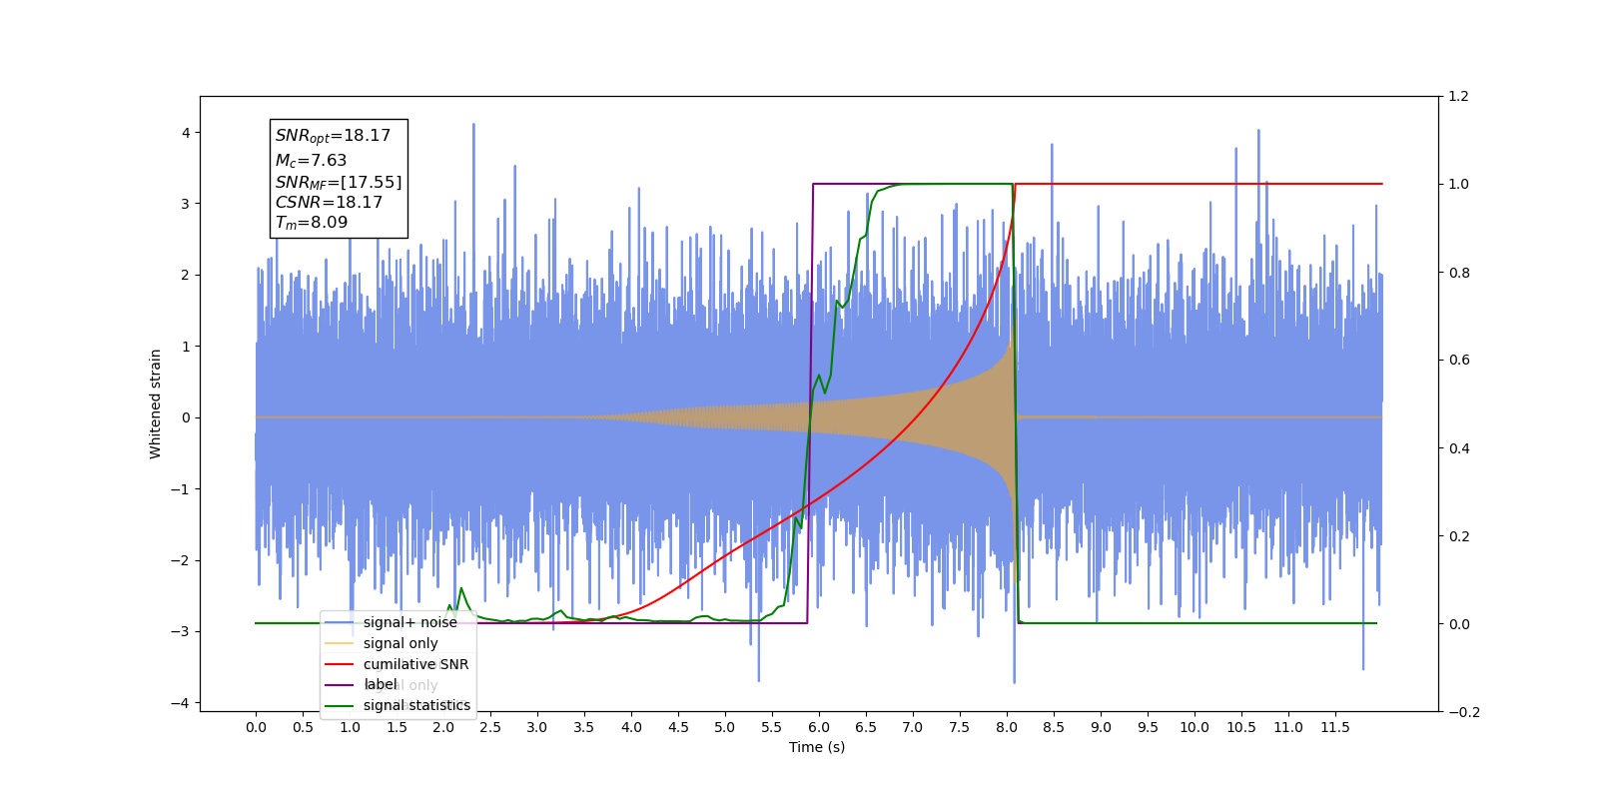Click the x-axis tick label 0.0
This screenshot has width=1598, height=799.
(256, 727)
